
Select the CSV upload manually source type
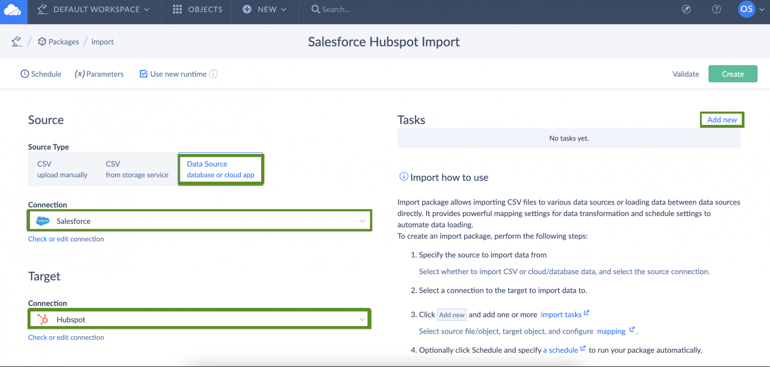[62, 169]
